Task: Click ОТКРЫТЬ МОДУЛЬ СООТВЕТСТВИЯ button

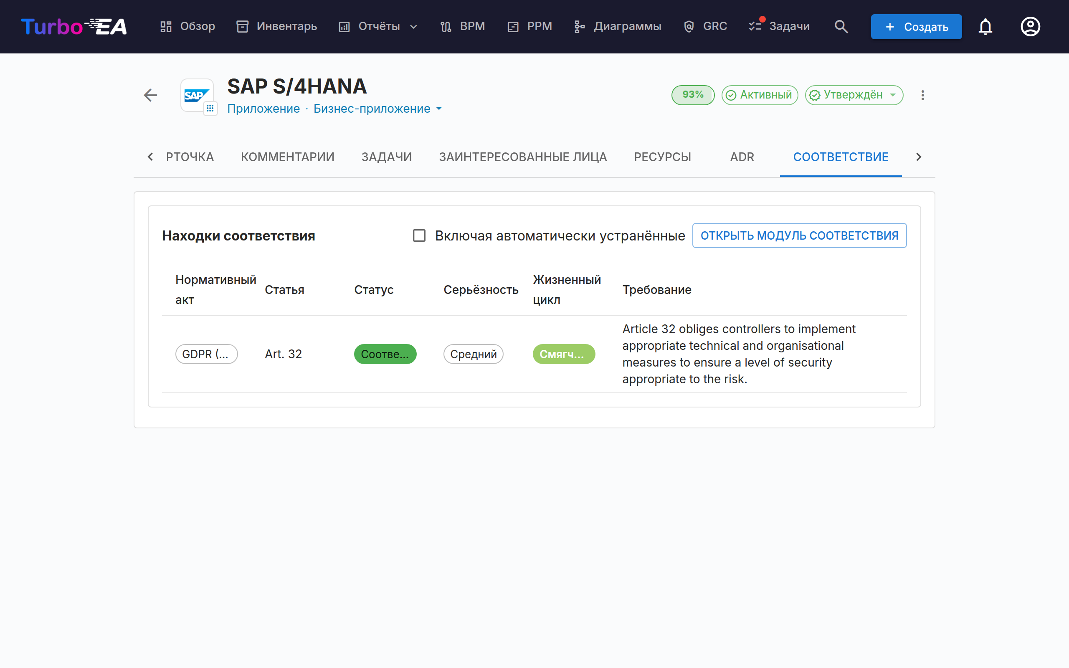Action: [x=799, y=235]
